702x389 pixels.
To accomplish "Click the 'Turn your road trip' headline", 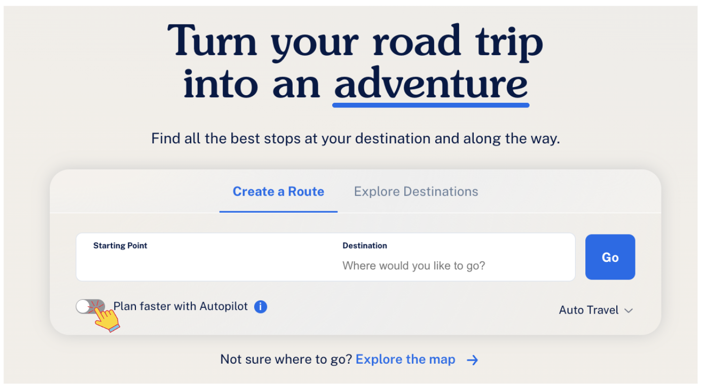I will (x=355, y=42).
